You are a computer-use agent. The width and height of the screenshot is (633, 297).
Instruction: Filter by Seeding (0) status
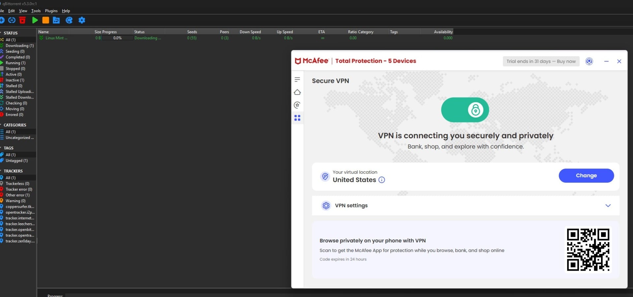coord(18,51)
